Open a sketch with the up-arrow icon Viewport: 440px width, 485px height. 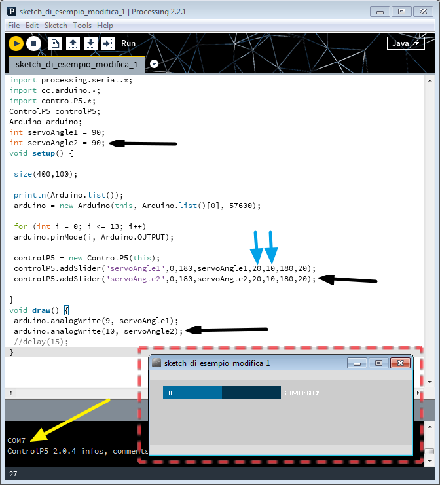(x=73, y=43)
